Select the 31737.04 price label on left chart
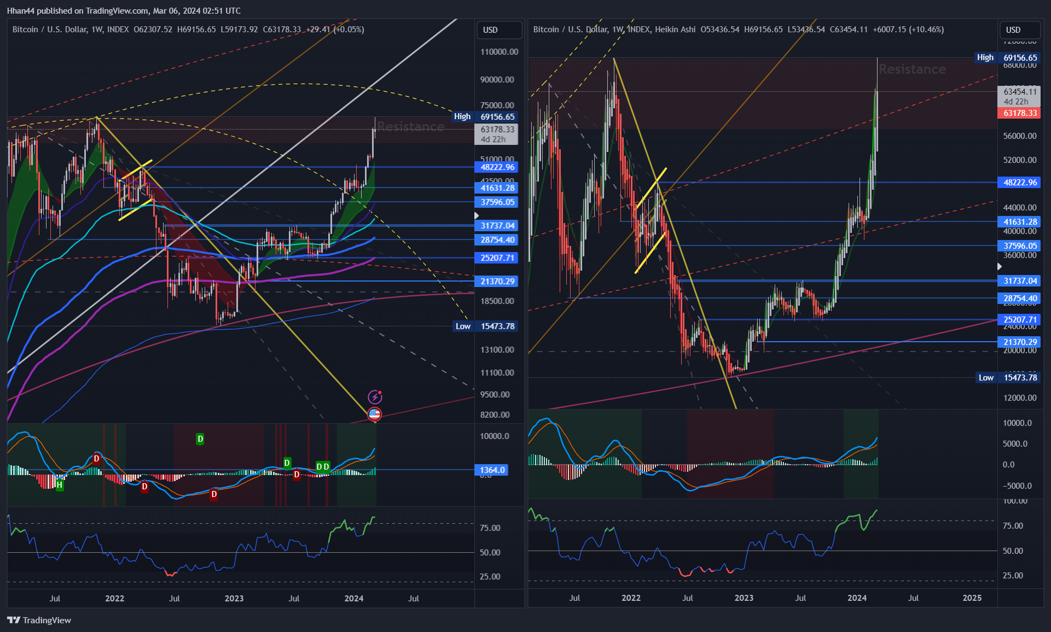Image resolution: width=1051 pixels, height=632 pixels. pyautogui.click(x=497, y=226)
